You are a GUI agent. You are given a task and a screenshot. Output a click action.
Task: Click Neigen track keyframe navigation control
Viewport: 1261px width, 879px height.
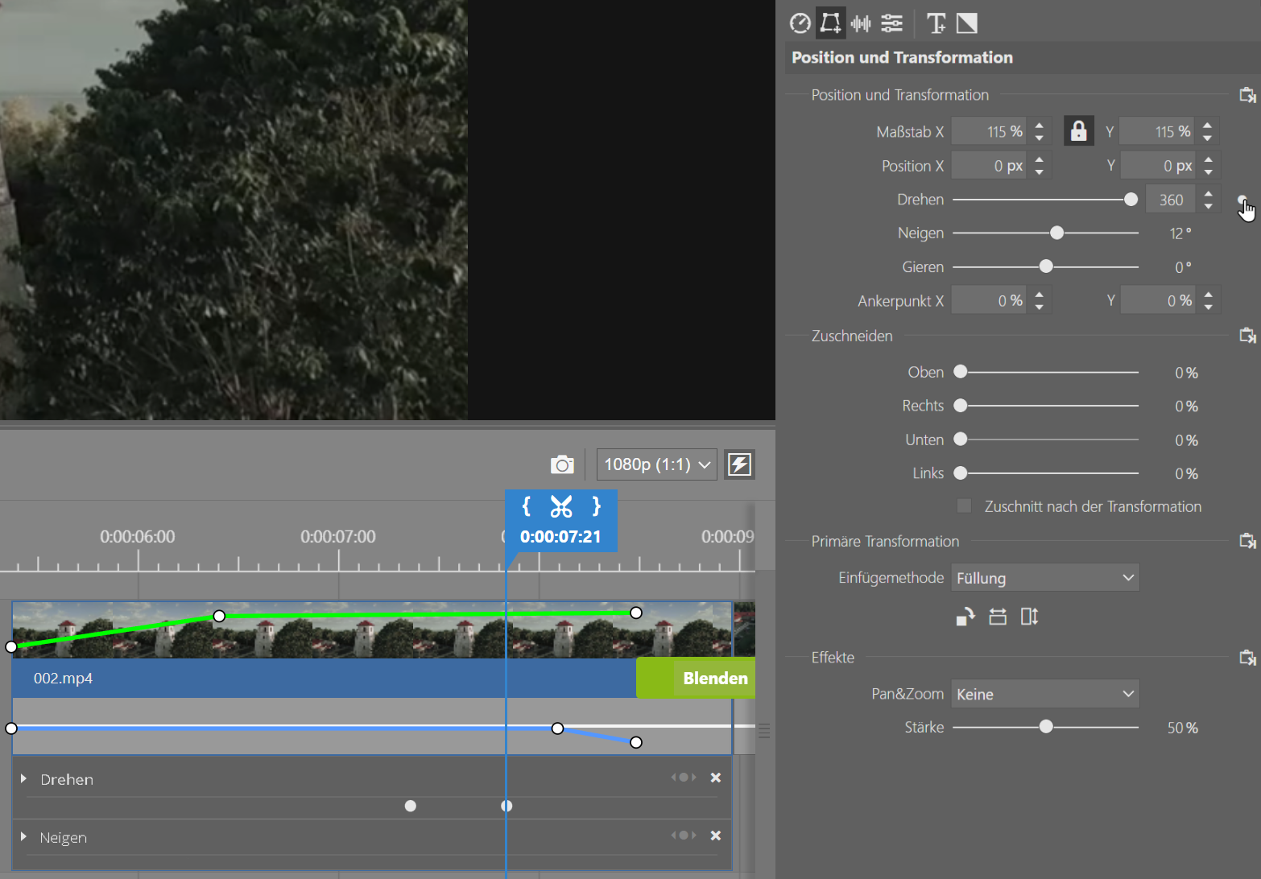pyautogui.click(x=684, y=836)
